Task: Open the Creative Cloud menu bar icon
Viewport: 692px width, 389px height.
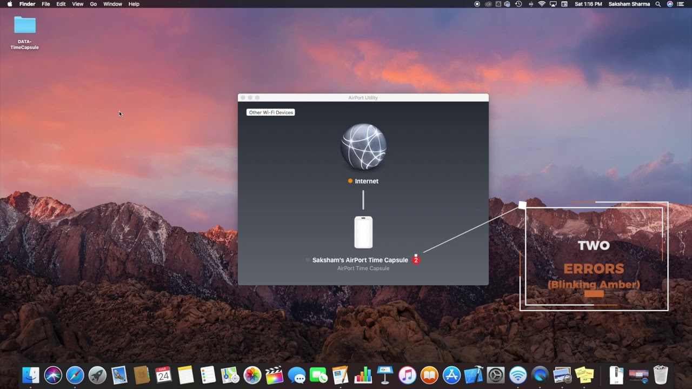Action: (488, 4)
